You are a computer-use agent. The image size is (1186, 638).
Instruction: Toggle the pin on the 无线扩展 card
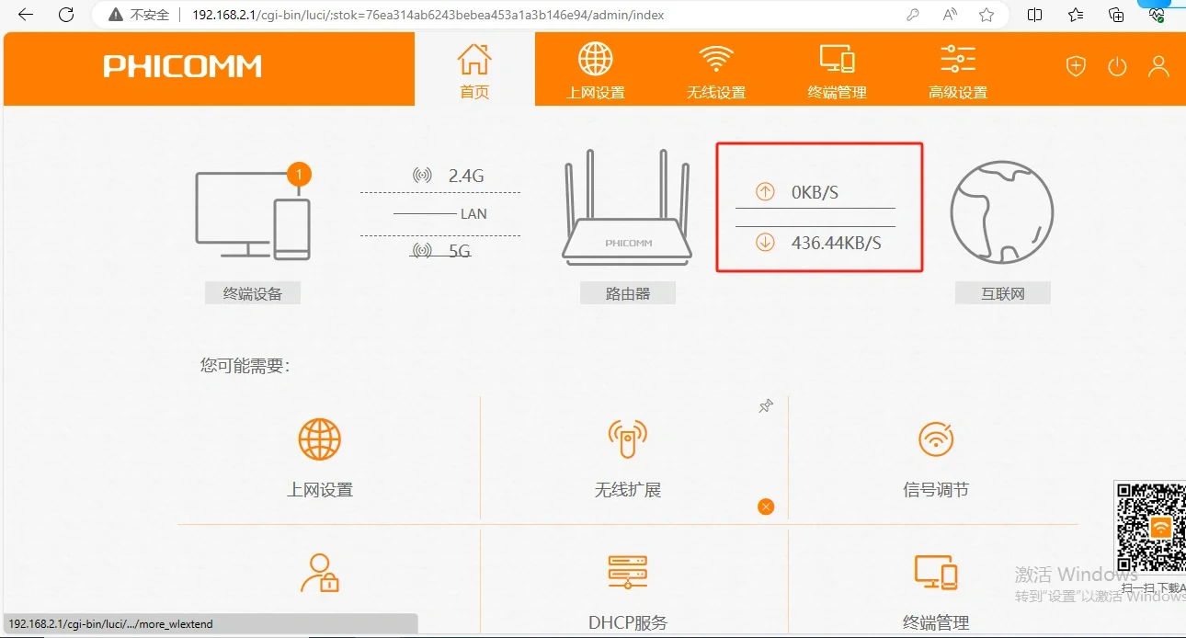point(765,405)
